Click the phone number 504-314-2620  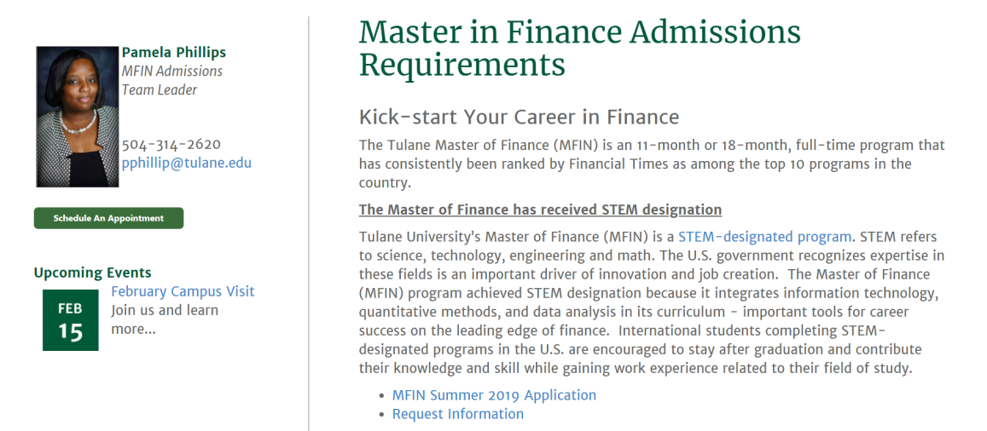tap(171, 144)
